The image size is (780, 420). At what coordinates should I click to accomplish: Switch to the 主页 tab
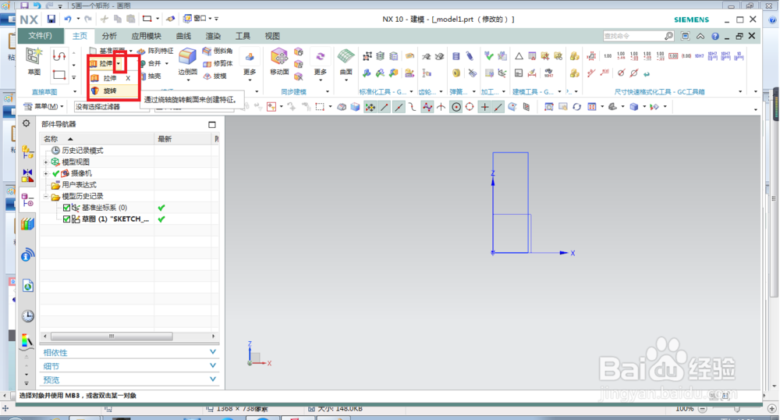coord(80,36)
